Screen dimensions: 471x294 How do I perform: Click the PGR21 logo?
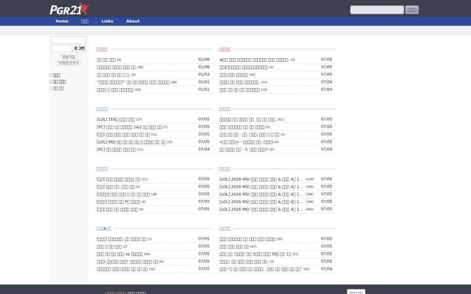tap(70, 8)
